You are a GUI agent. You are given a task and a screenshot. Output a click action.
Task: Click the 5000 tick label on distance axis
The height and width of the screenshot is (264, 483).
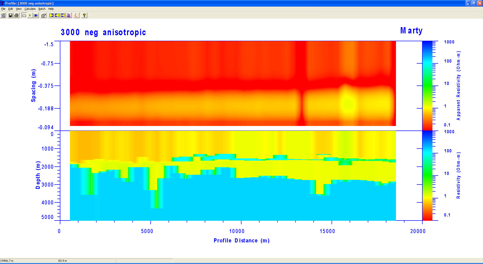(x=147, y=231)
